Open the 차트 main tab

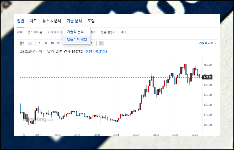pos(33,21)
